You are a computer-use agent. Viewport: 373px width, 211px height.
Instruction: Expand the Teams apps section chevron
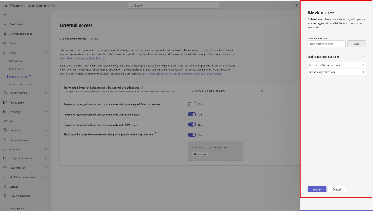click(x=46, y=102)
